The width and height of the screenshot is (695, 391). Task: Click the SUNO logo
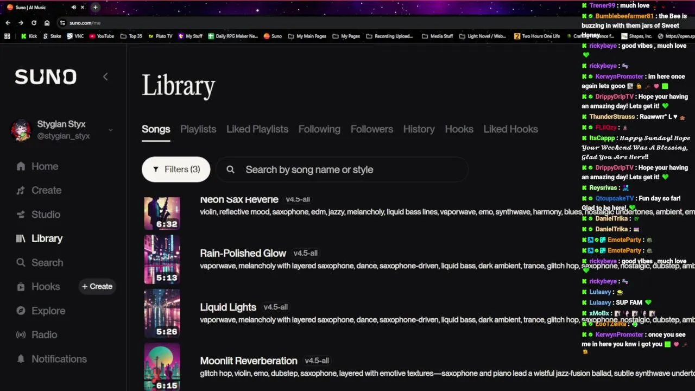point(46,77)
